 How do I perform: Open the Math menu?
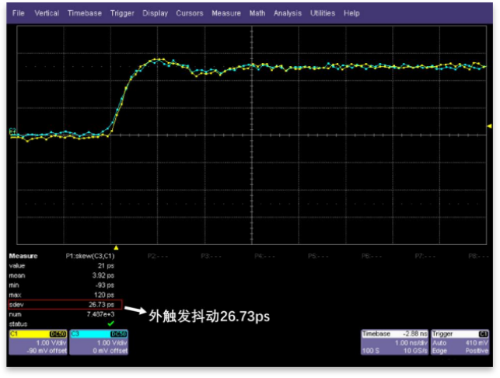[257, 13]
